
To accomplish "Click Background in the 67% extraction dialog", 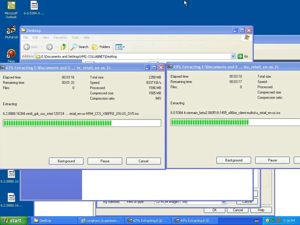I will tap(66, 161).
